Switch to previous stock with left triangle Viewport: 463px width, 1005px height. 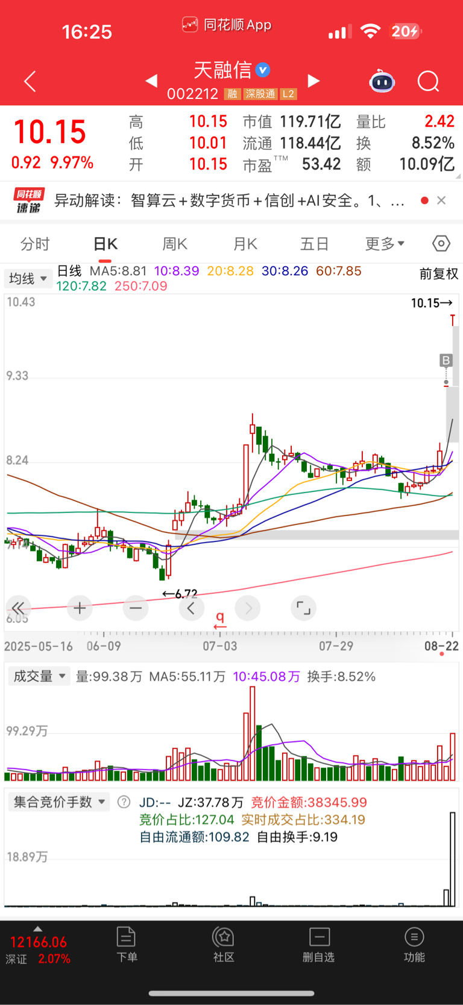click(152, 80)
